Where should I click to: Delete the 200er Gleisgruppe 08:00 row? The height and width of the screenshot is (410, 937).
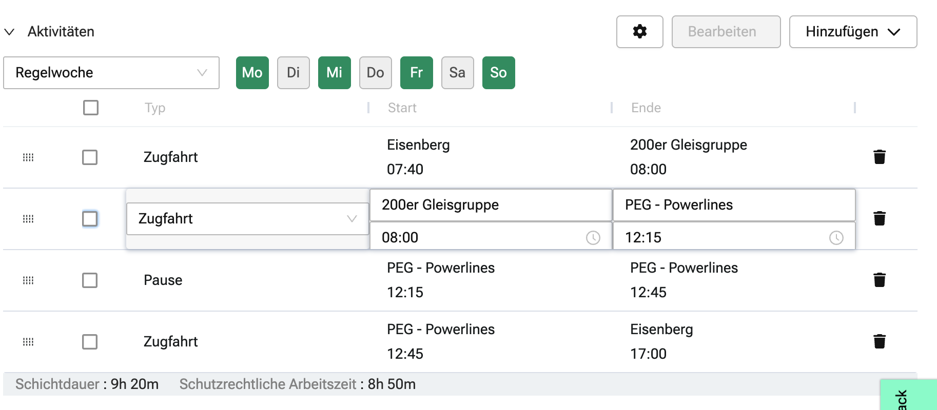pyautogui.click(x=879, y=218)
